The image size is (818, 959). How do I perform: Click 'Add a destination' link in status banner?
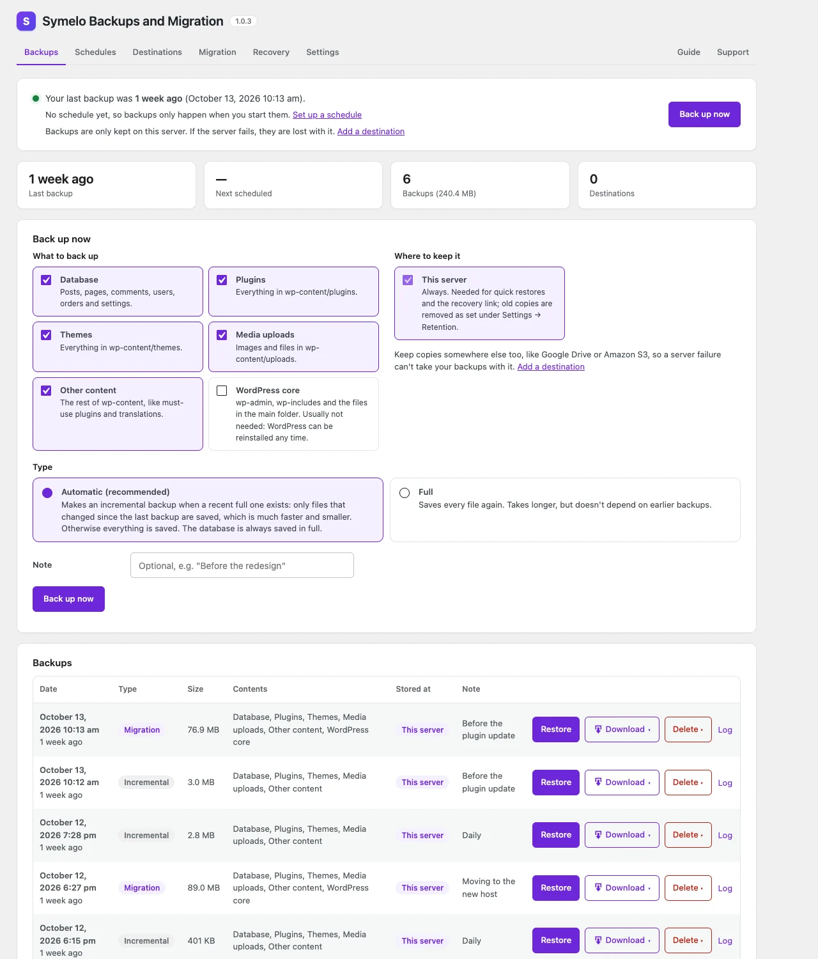coord(371,132)
